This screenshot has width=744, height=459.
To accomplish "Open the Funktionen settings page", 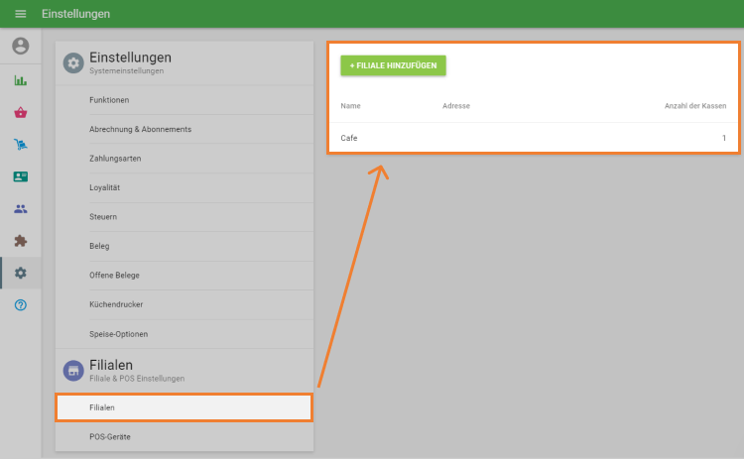I will click(109, 100).
